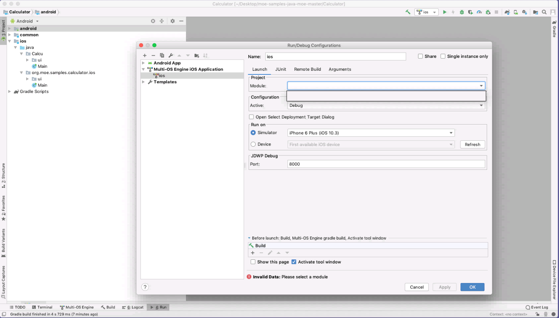Attach debugger to Android process icon

(x=488, y=12)
